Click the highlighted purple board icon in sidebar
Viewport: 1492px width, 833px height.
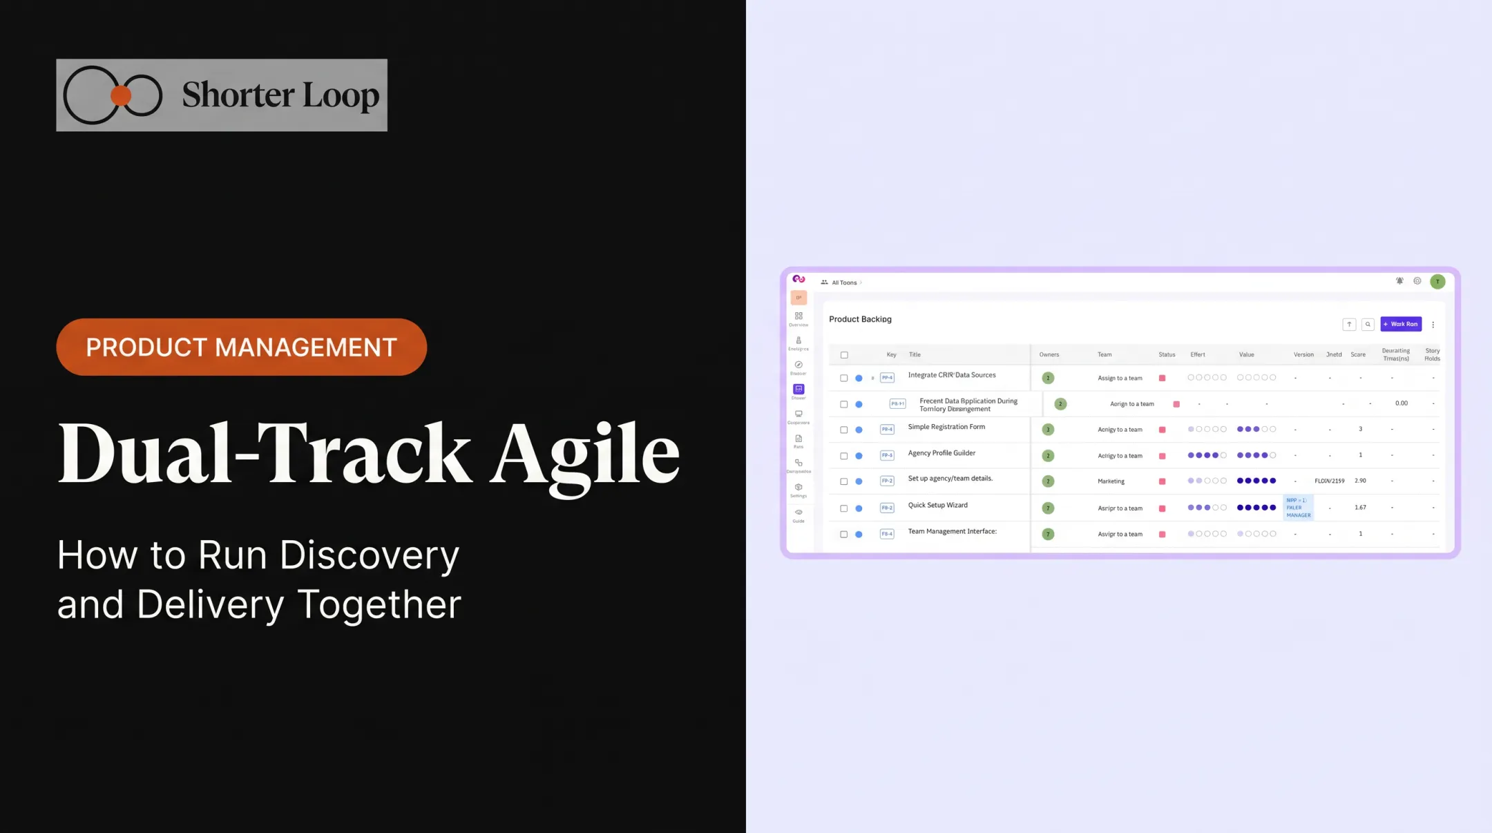(x=798, y=389)
